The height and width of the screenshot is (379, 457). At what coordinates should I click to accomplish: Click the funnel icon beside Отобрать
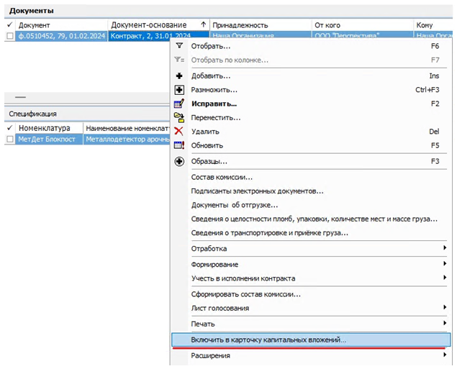(179, 46)
